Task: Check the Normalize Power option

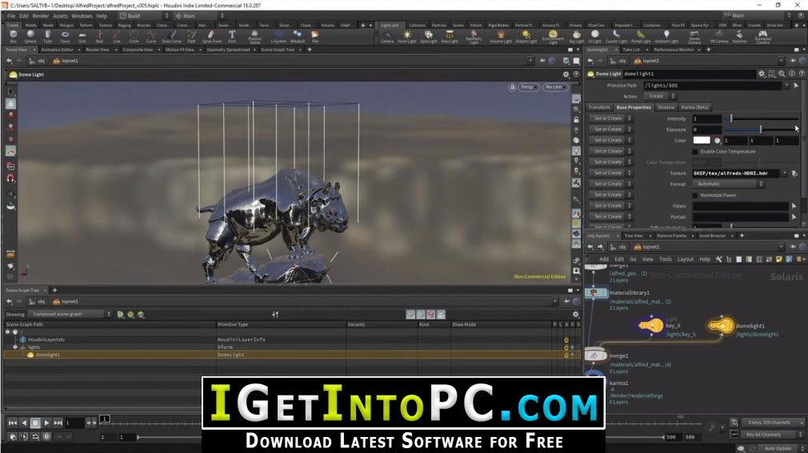Action: pyautogui.click(x=695, y=195)
